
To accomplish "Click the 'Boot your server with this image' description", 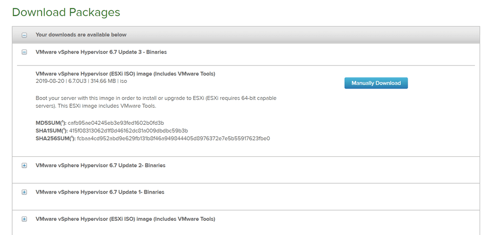I will 156,102.
